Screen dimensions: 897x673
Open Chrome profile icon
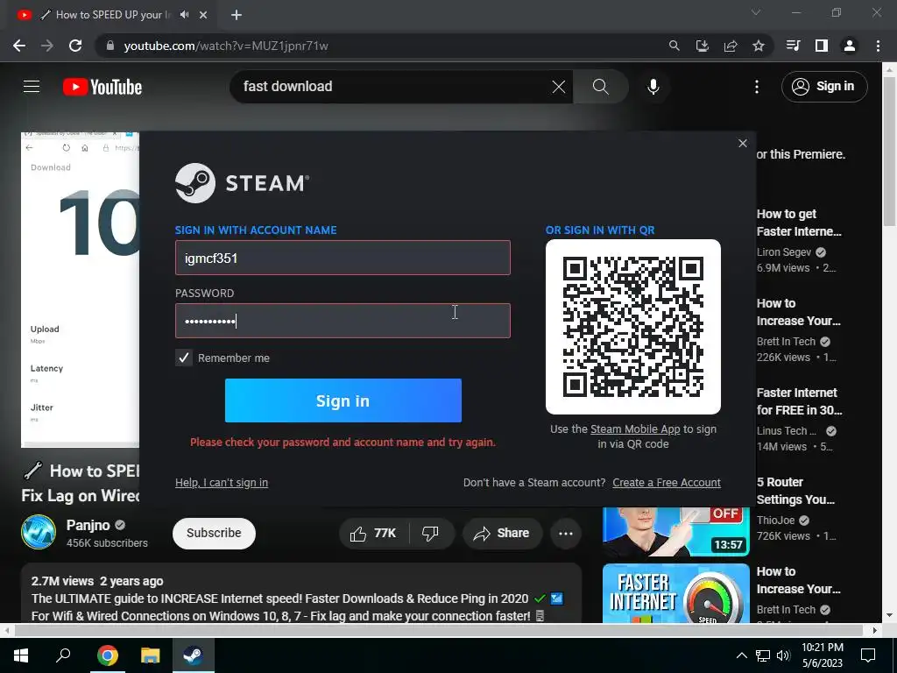tap(850, 46)
